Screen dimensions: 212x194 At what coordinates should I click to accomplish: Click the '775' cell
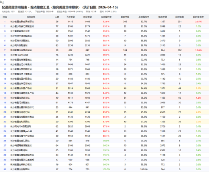pos(163,74)
